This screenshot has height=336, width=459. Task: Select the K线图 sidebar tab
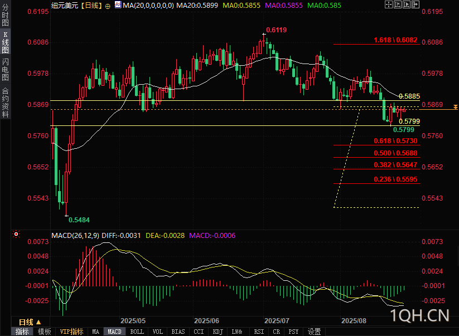coord(6,43)
